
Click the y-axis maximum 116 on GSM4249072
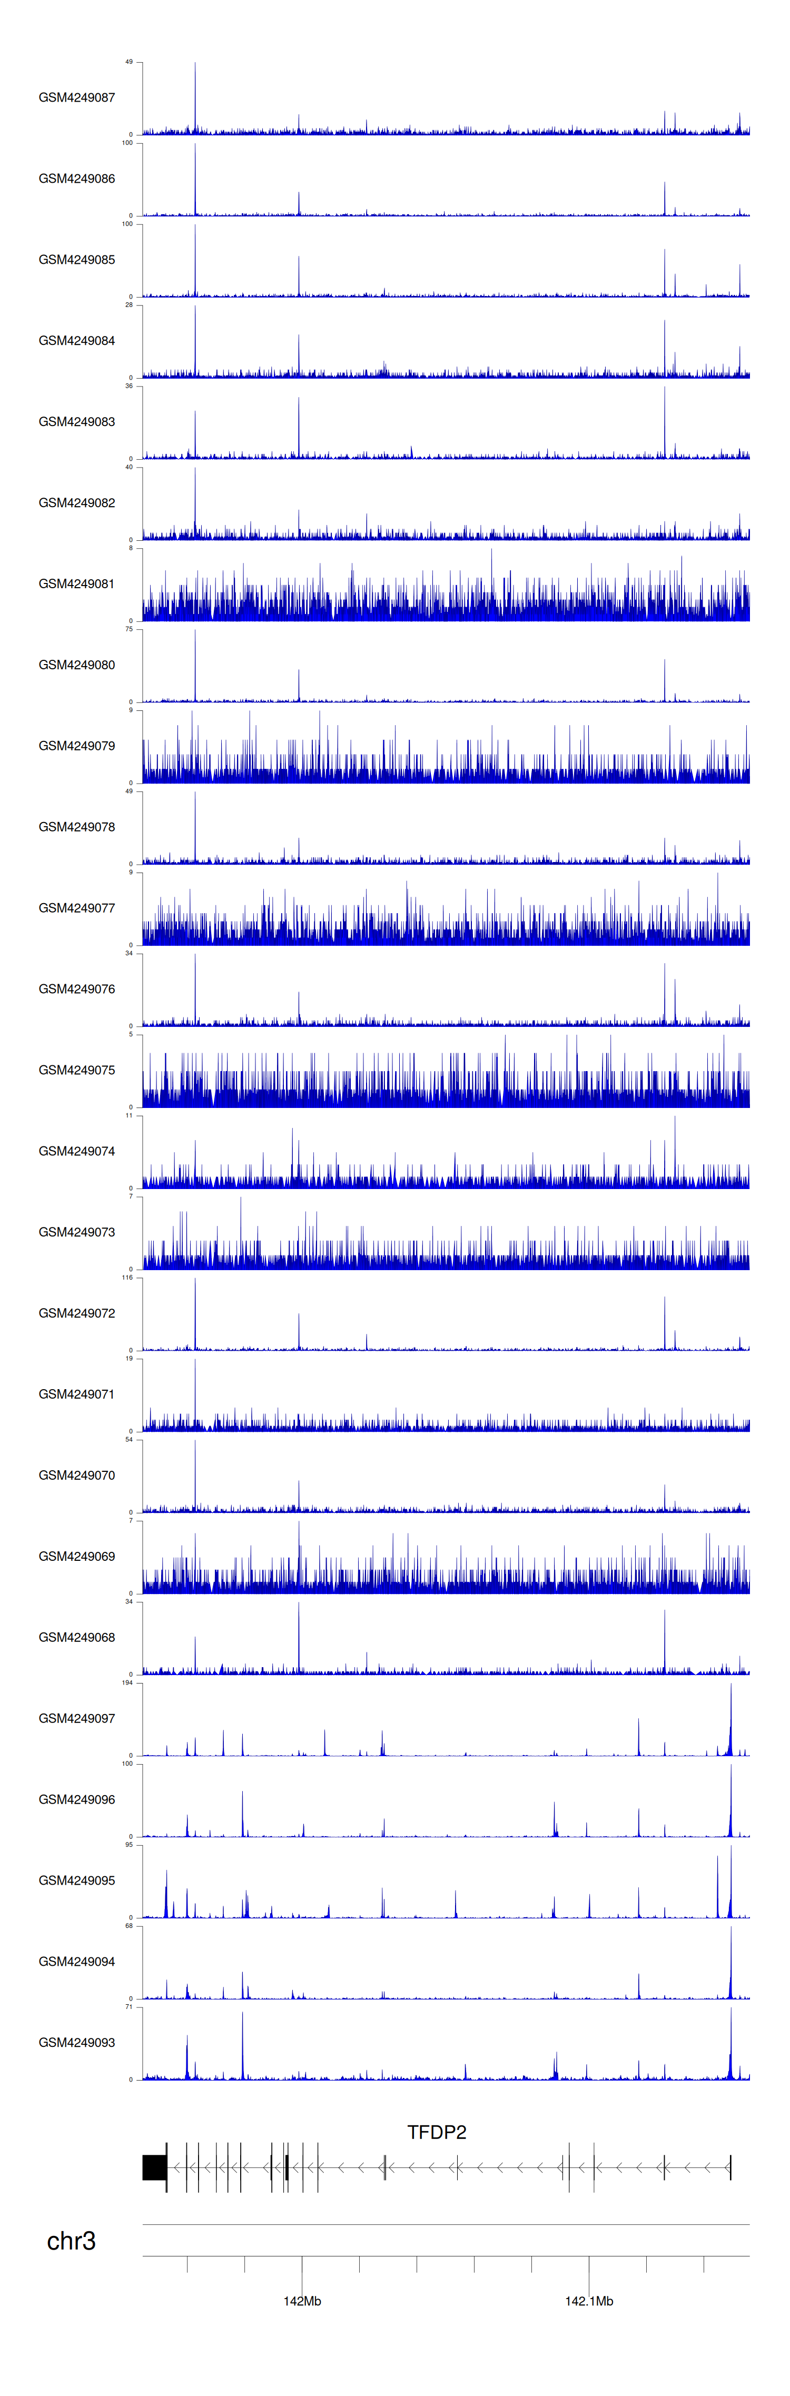[x=127, y=1278]
